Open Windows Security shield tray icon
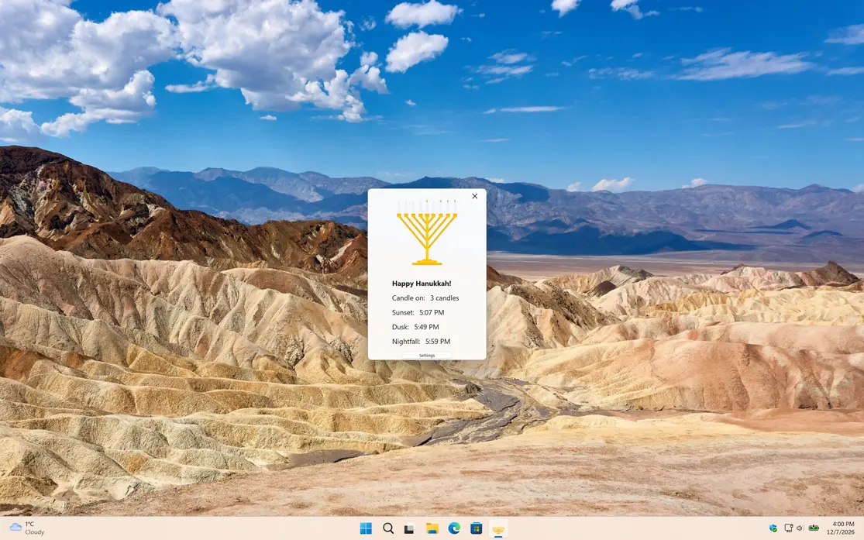 (773, 528)
